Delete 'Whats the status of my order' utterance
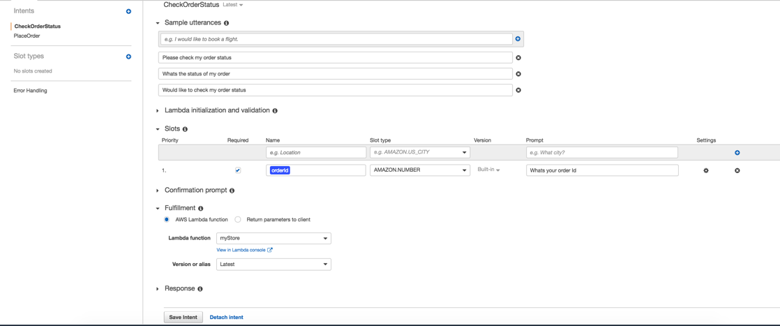The height and width of the screenshot is (326, 780). (518, 74)
